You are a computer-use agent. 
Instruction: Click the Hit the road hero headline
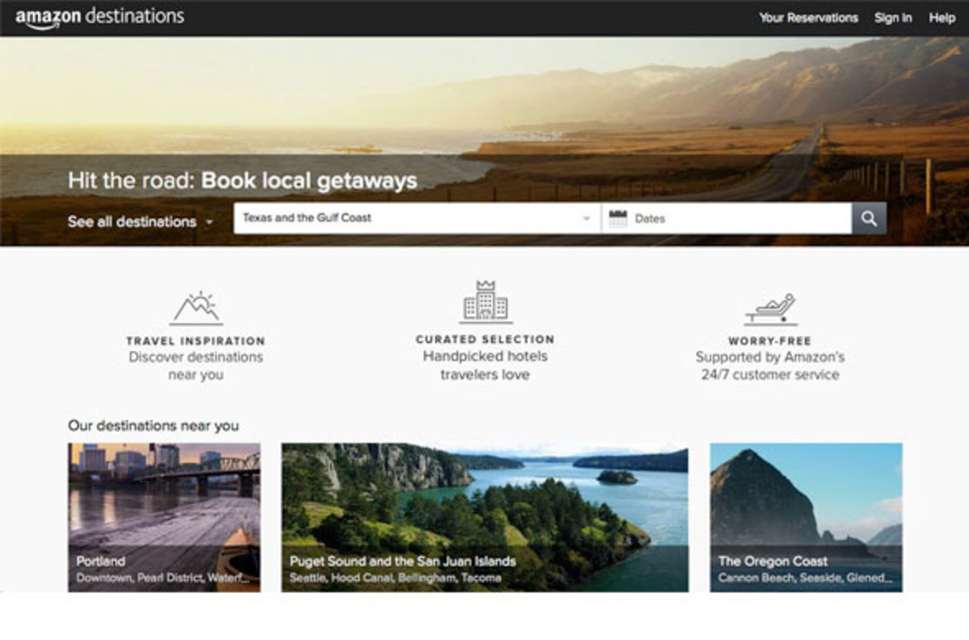242,180
